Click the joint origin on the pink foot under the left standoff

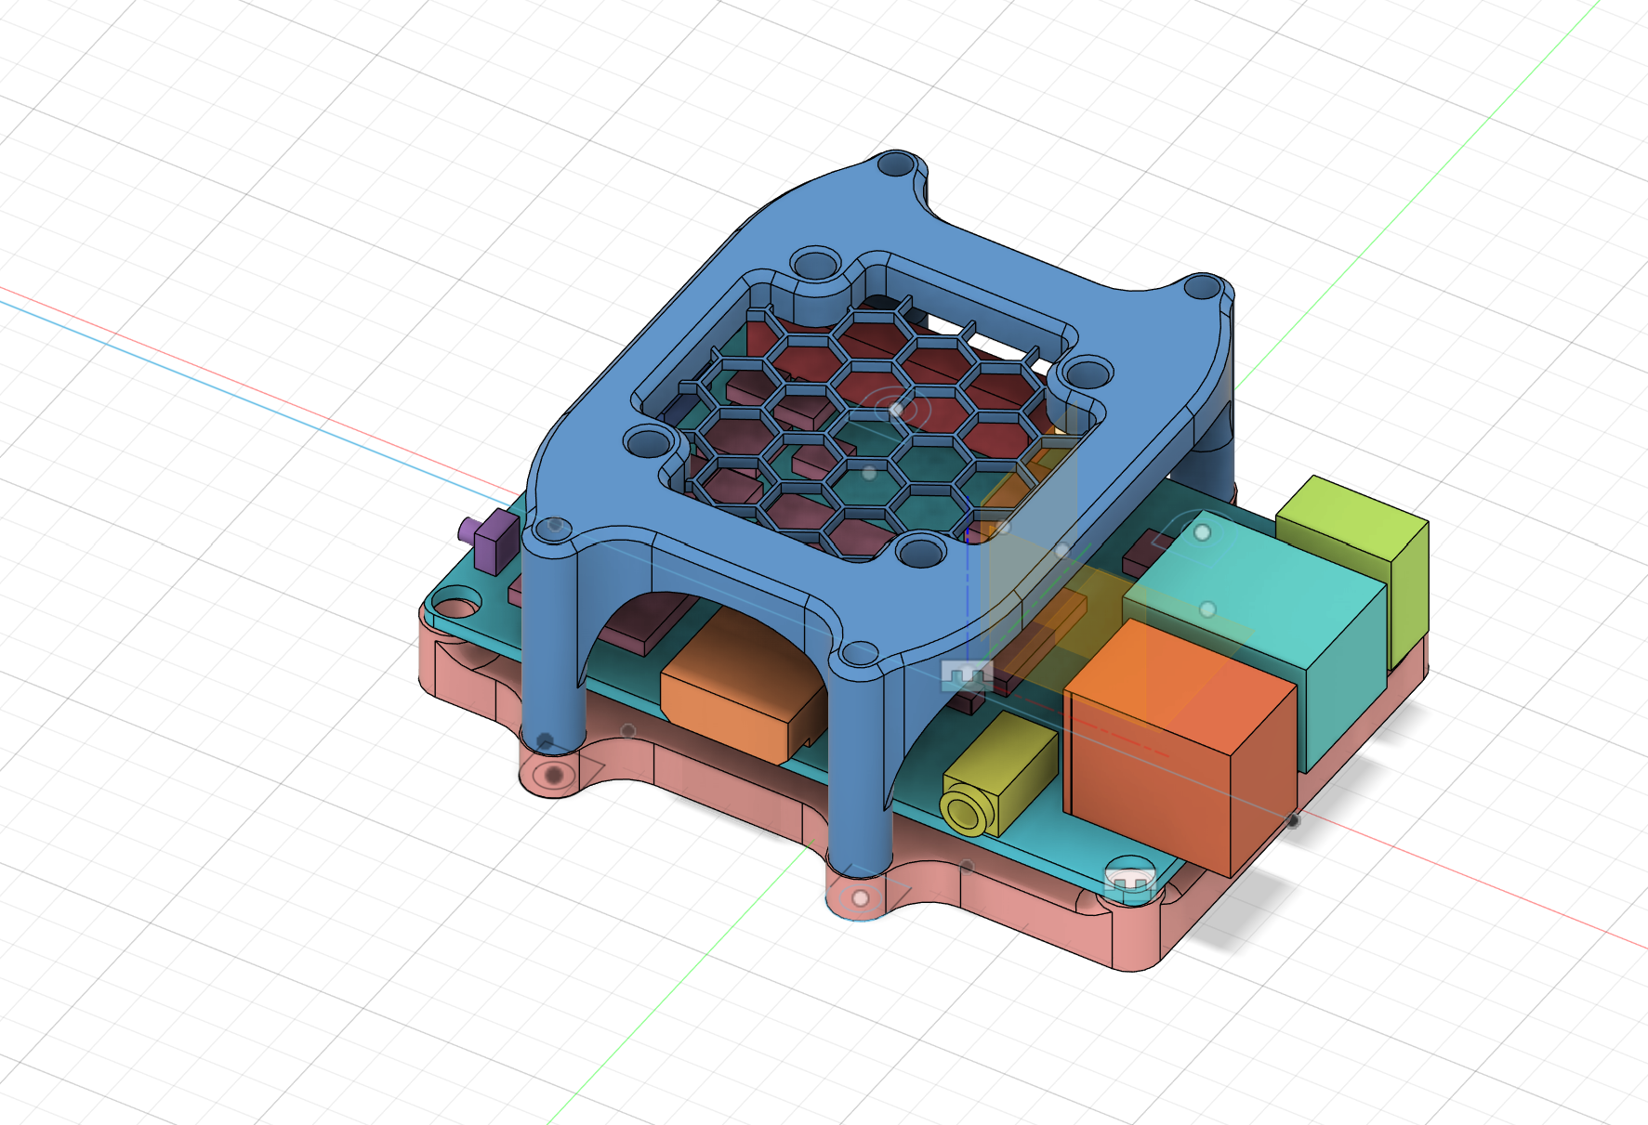(555, 774)
